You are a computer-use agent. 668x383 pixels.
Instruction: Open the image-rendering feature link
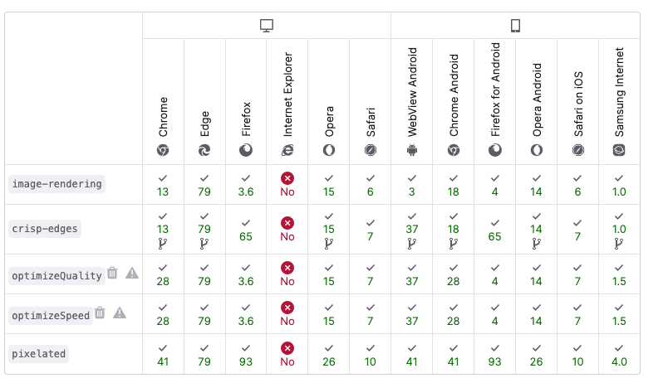(x=57, y=184)
